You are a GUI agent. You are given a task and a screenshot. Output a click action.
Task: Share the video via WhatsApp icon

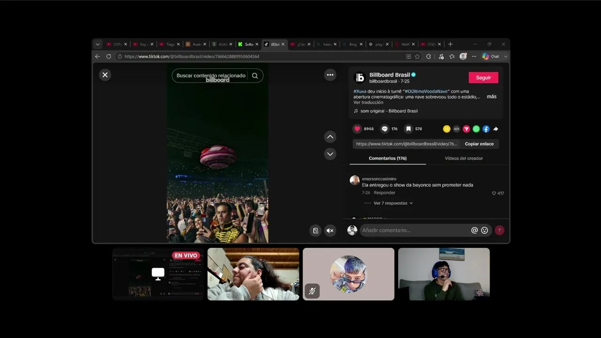pyautogui.click(x=476, y=129)
